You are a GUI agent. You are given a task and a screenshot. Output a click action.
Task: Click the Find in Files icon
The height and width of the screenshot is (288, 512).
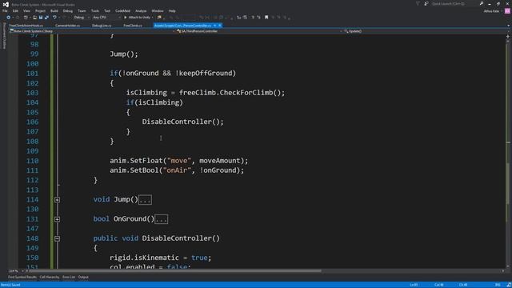(x=159, y=18)
